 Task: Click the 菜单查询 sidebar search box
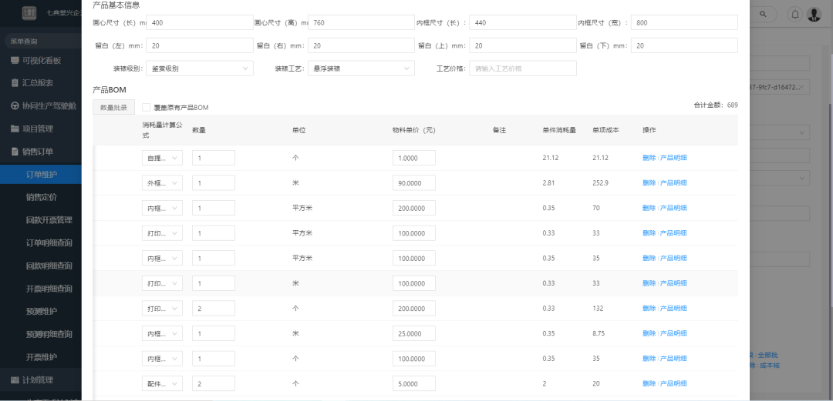pos(42,41)
